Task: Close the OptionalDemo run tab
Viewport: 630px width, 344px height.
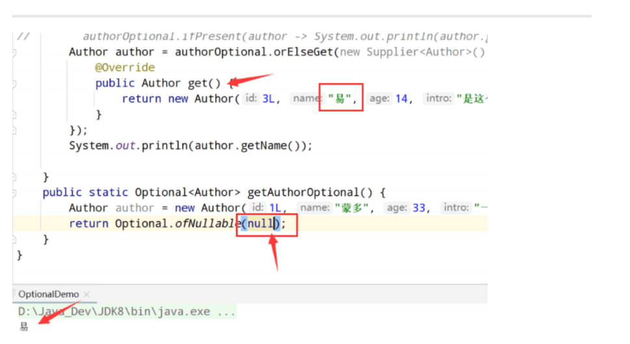Action: tap(86, 295)
